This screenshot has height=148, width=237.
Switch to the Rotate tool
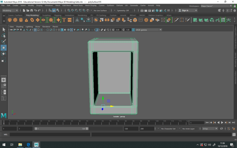click(x=4, y=54)
